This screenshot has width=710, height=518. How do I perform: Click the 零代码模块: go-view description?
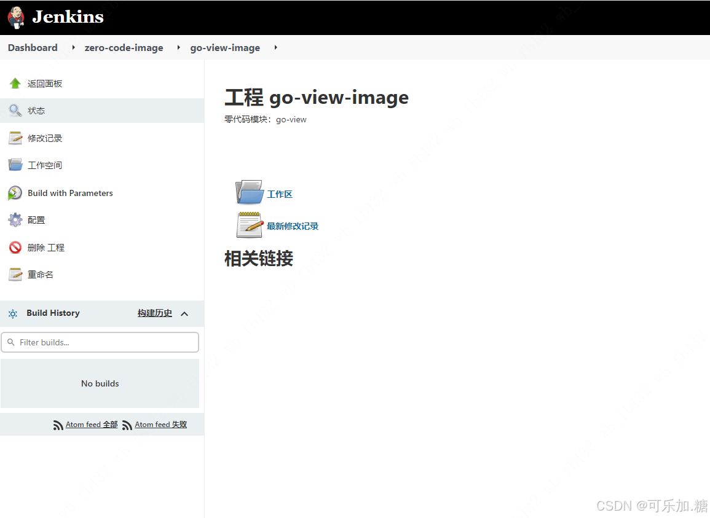point(266,120)
